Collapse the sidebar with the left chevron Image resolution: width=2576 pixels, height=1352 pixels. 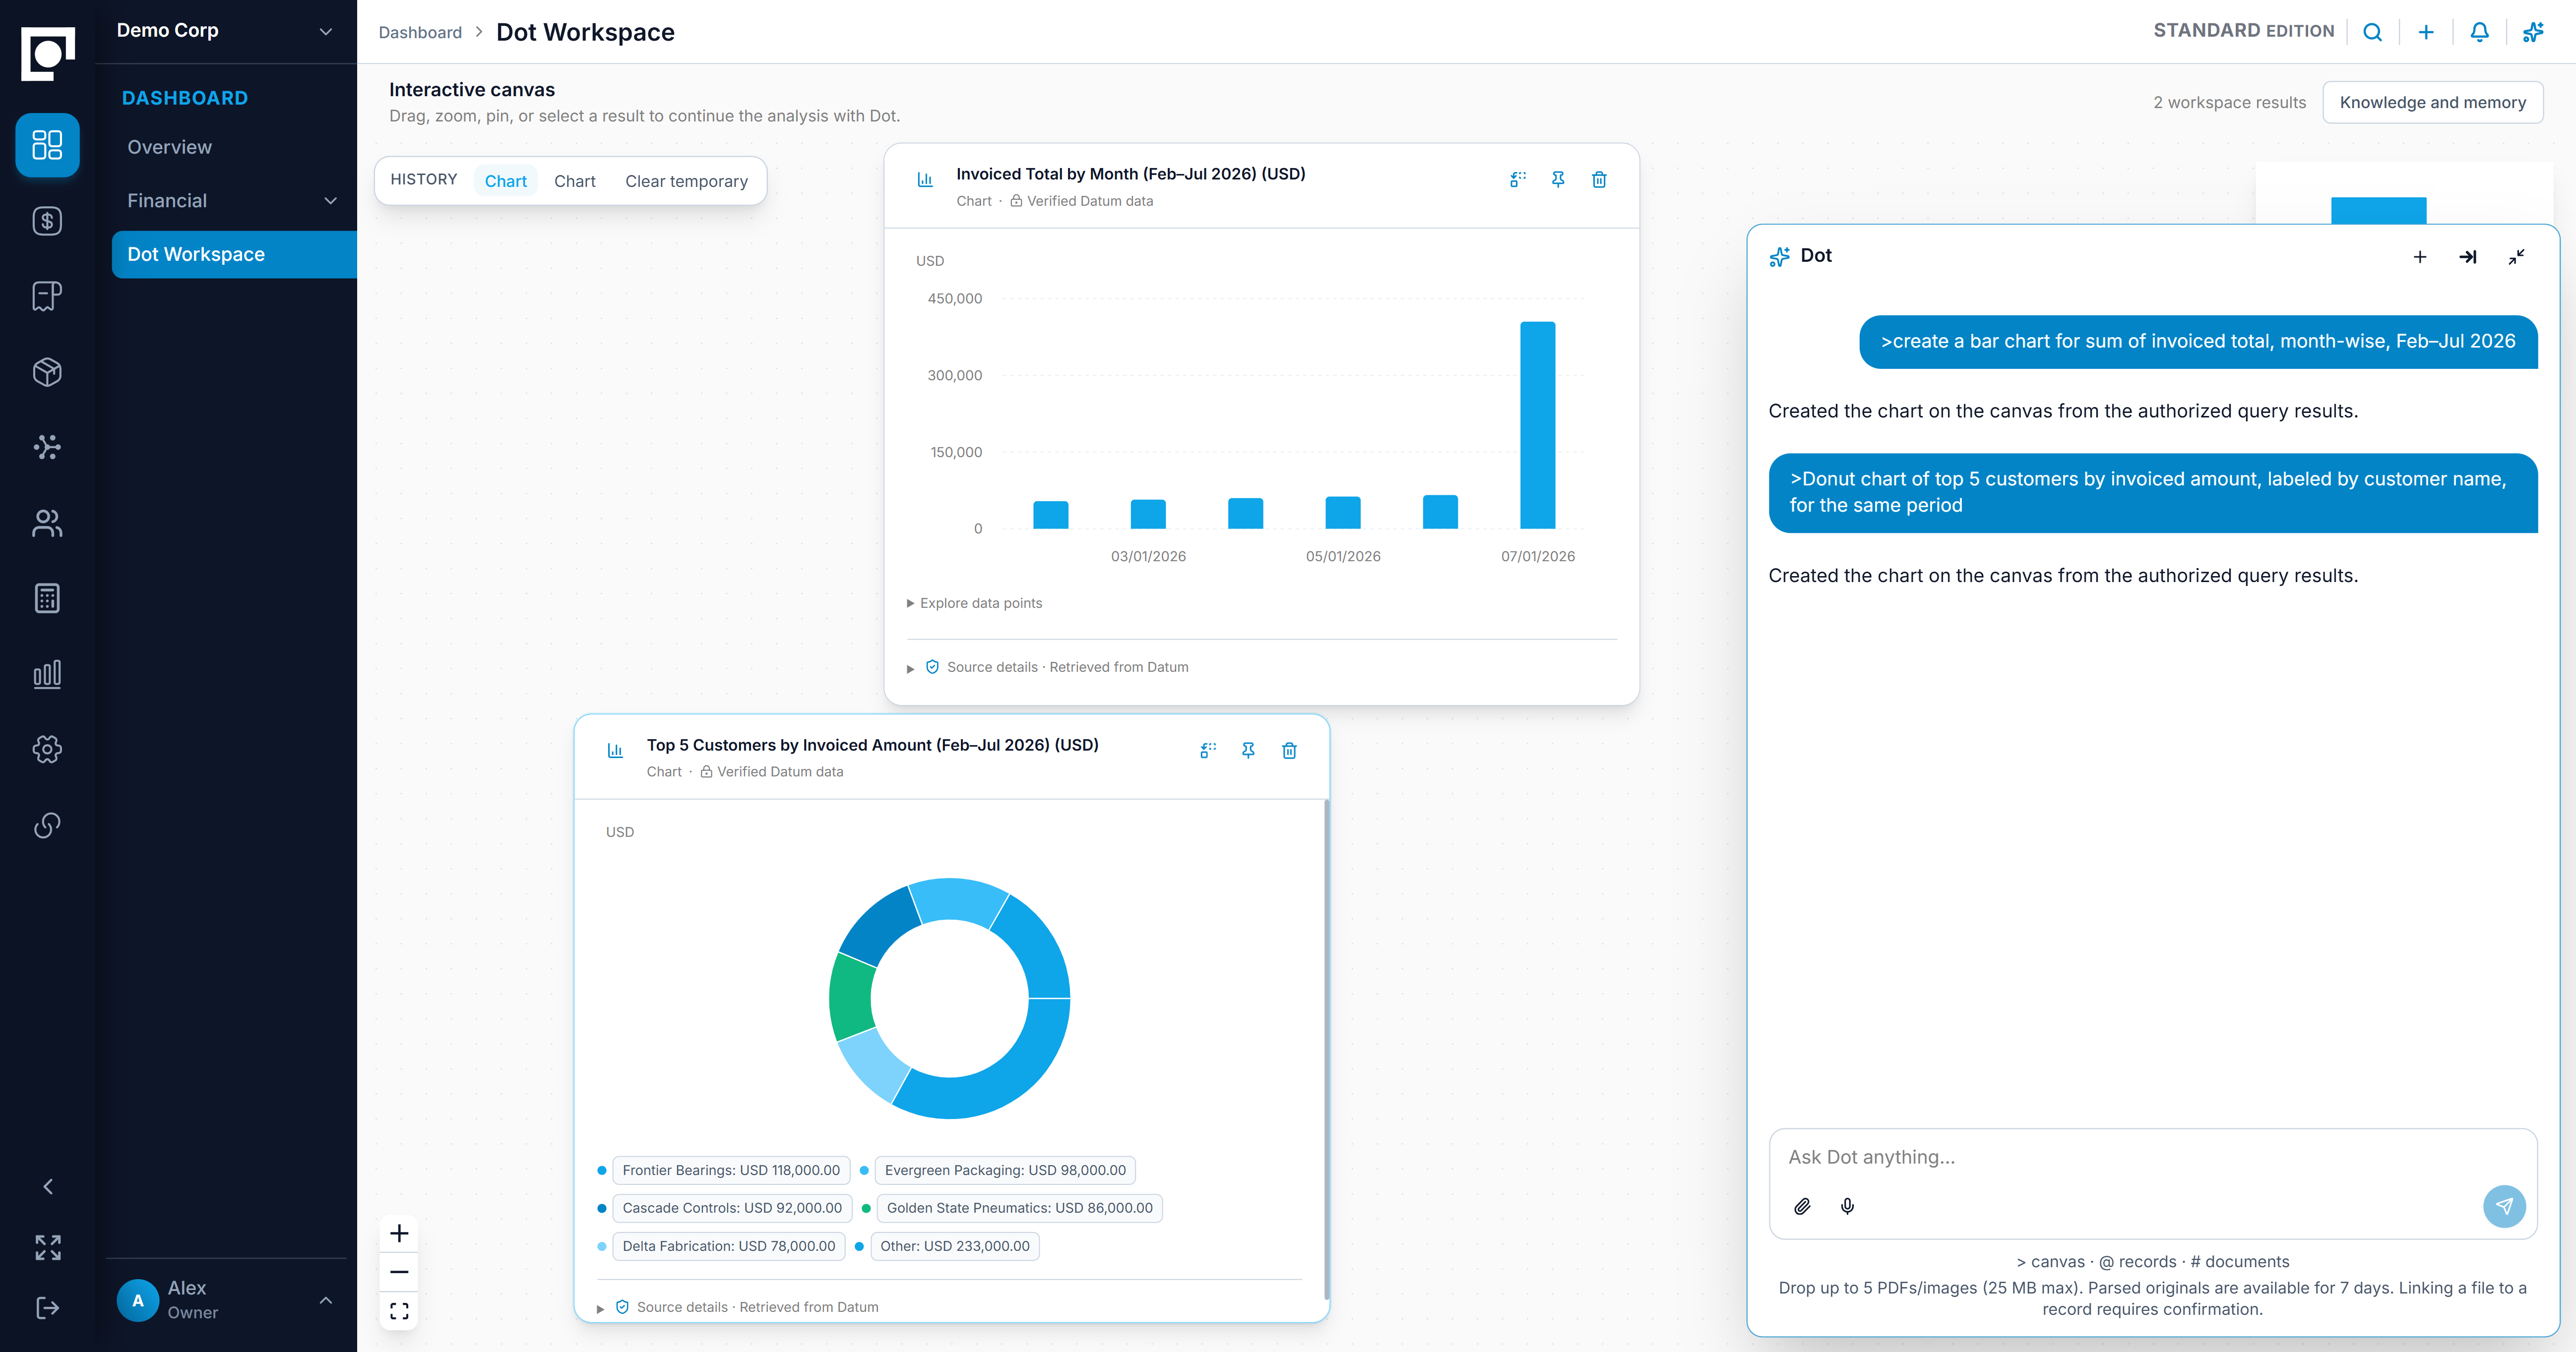47,1186
